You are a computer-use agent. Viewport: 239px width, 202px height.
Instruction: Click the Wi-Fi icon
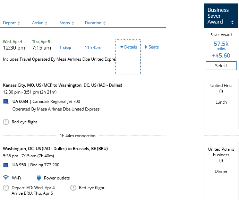pos(6,178)
